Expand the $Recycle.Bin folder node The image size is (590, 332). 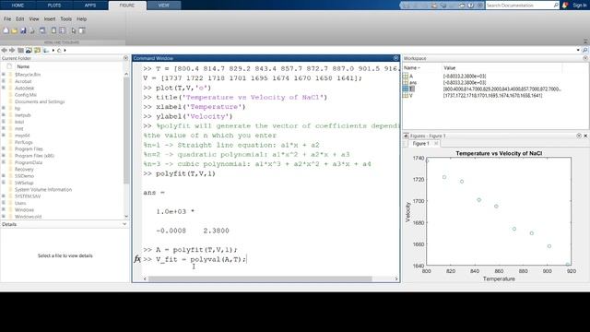click(4, 75)
